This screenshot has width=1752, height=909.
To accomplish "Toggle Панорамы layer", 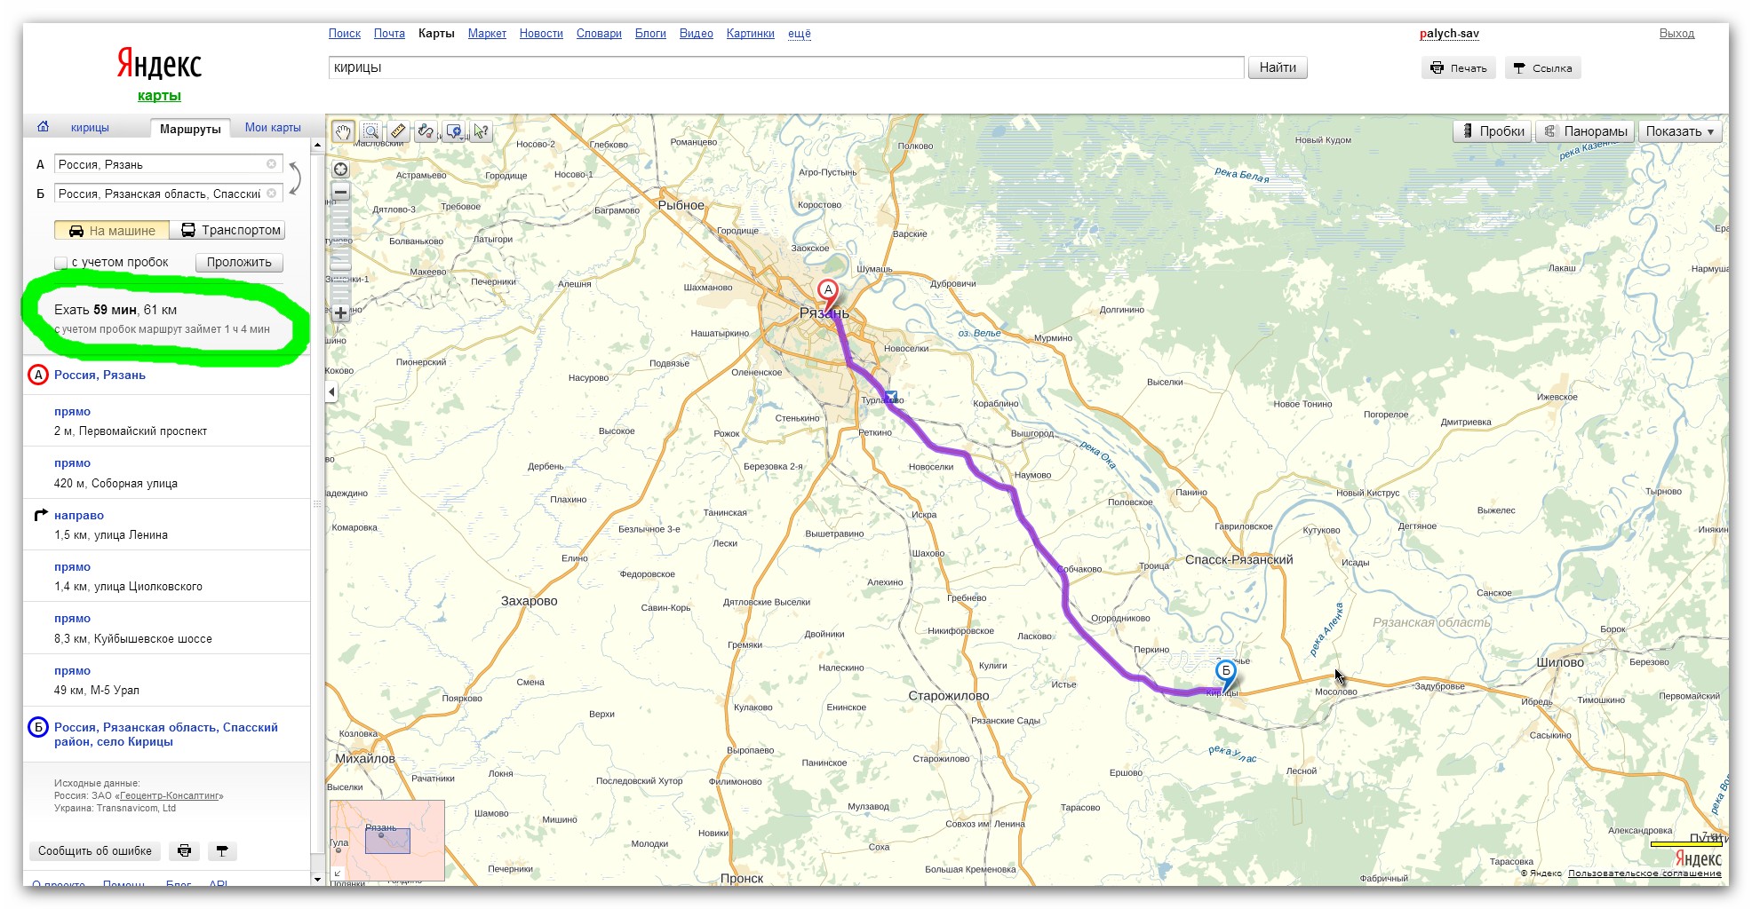I will pyautogui.click(x=1587, y=131).
